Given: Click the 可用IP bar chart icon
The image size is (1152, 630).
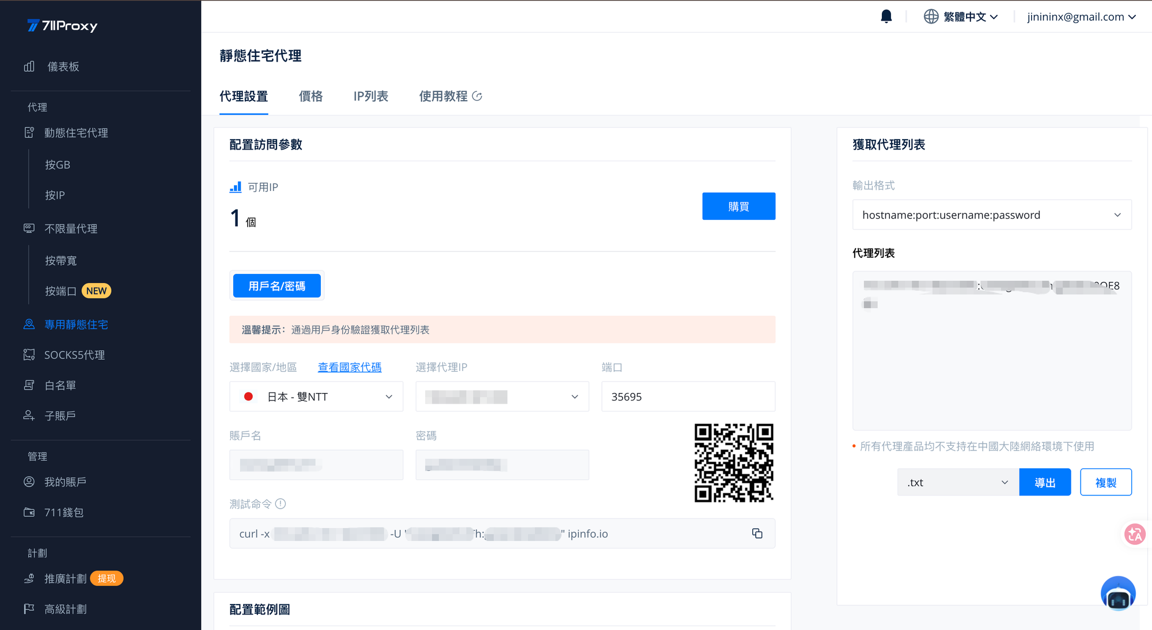Looking at the screenshot, I should click(x=236, y=187).
